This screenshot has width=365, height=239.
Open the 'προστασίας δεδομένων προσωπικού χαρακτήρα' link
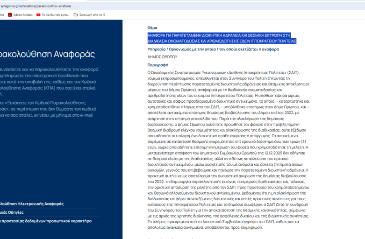point(46,221)
